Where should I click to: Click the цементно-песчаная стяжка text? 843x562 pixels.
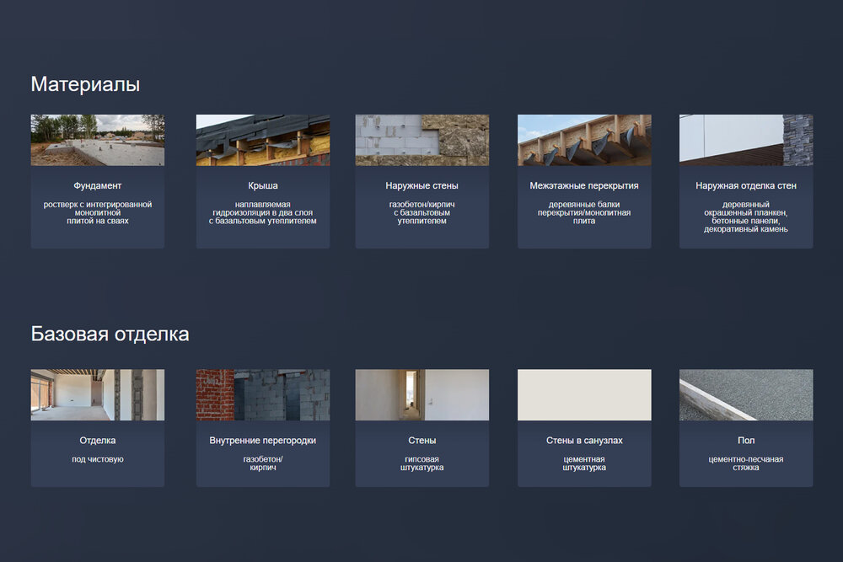(746, 463)
